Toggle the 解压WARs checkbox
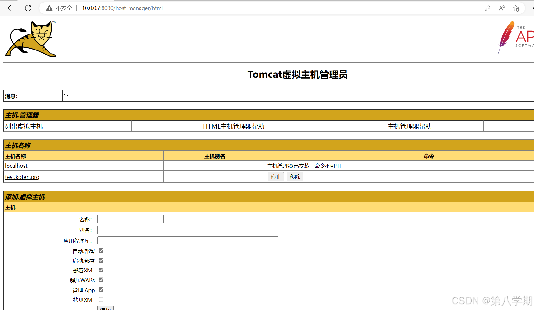Screen dimensions: 534x310 click(x=101, y=280)
